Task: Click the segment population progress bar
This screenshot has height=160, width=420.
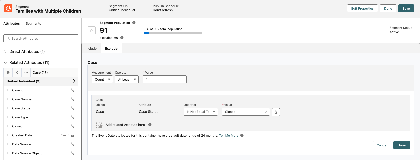Action: pos(173,33)
